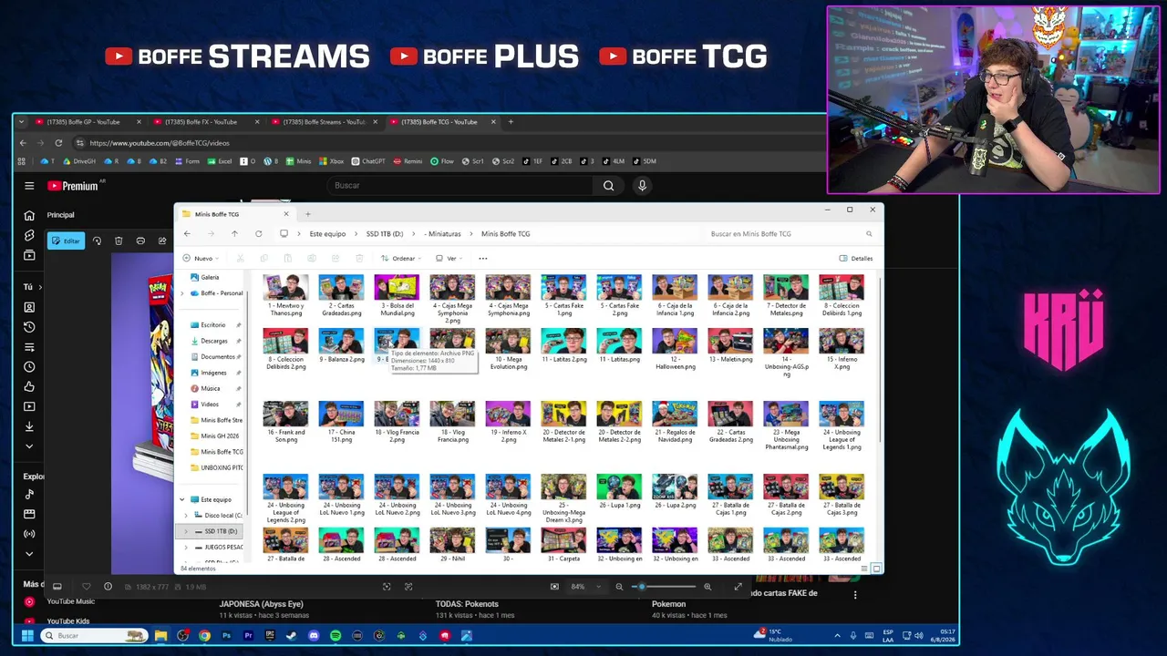This screenshot has height=656, width=1167.
Task: Expand the JUEGOS PESADOS drive node
Action: point(186,548)
